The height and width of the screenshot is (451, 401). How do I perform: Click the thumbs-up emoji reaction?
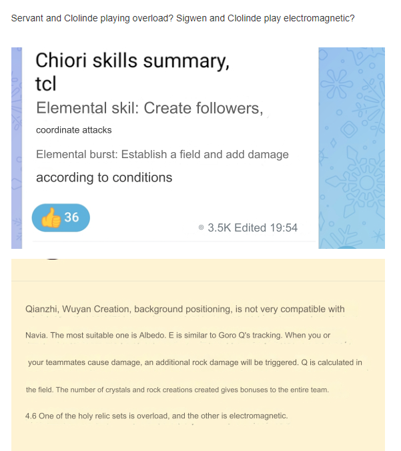click(51, 217)
